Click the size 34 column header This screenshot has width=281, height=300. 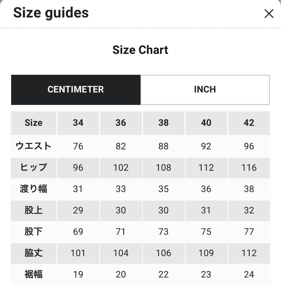coord(78,123)
